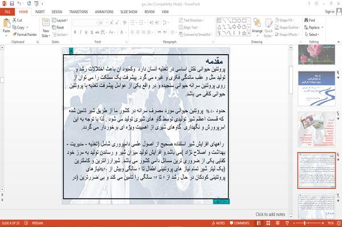The image size is (342, 227).
Task: Click Sign in link
Action: click(x=329, y=12)
